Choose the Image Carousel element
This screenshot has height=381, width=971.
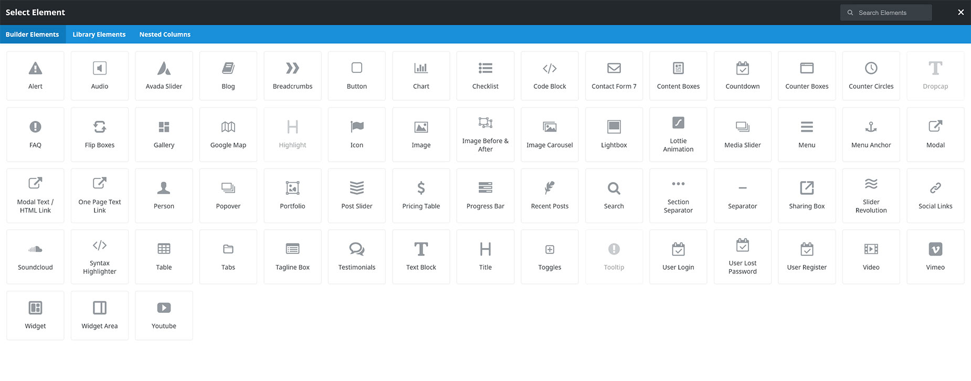click(x=550, y=134)
